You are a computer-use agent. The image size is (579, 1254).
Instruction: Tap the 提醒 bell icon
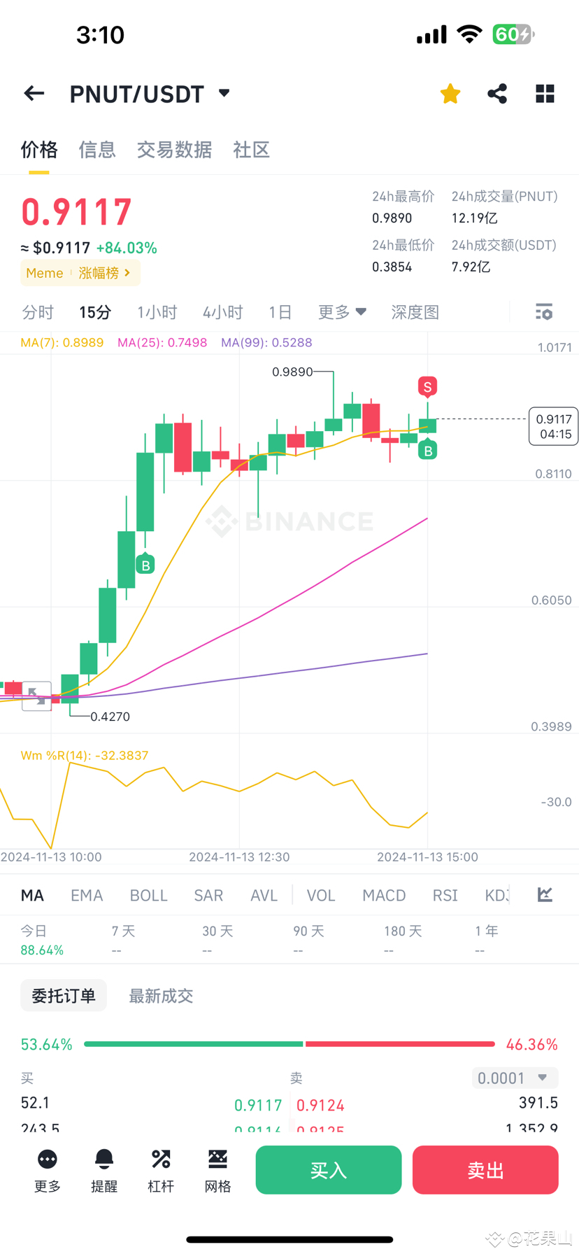pos(104,1160)
